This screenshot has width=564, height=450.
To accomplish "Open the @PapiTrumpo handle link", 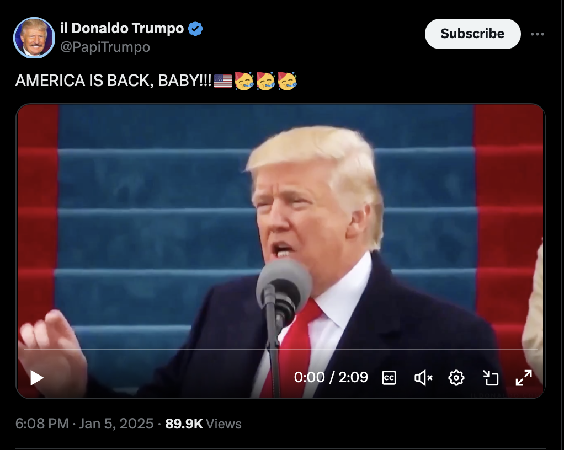I will (x=105, y=47).
